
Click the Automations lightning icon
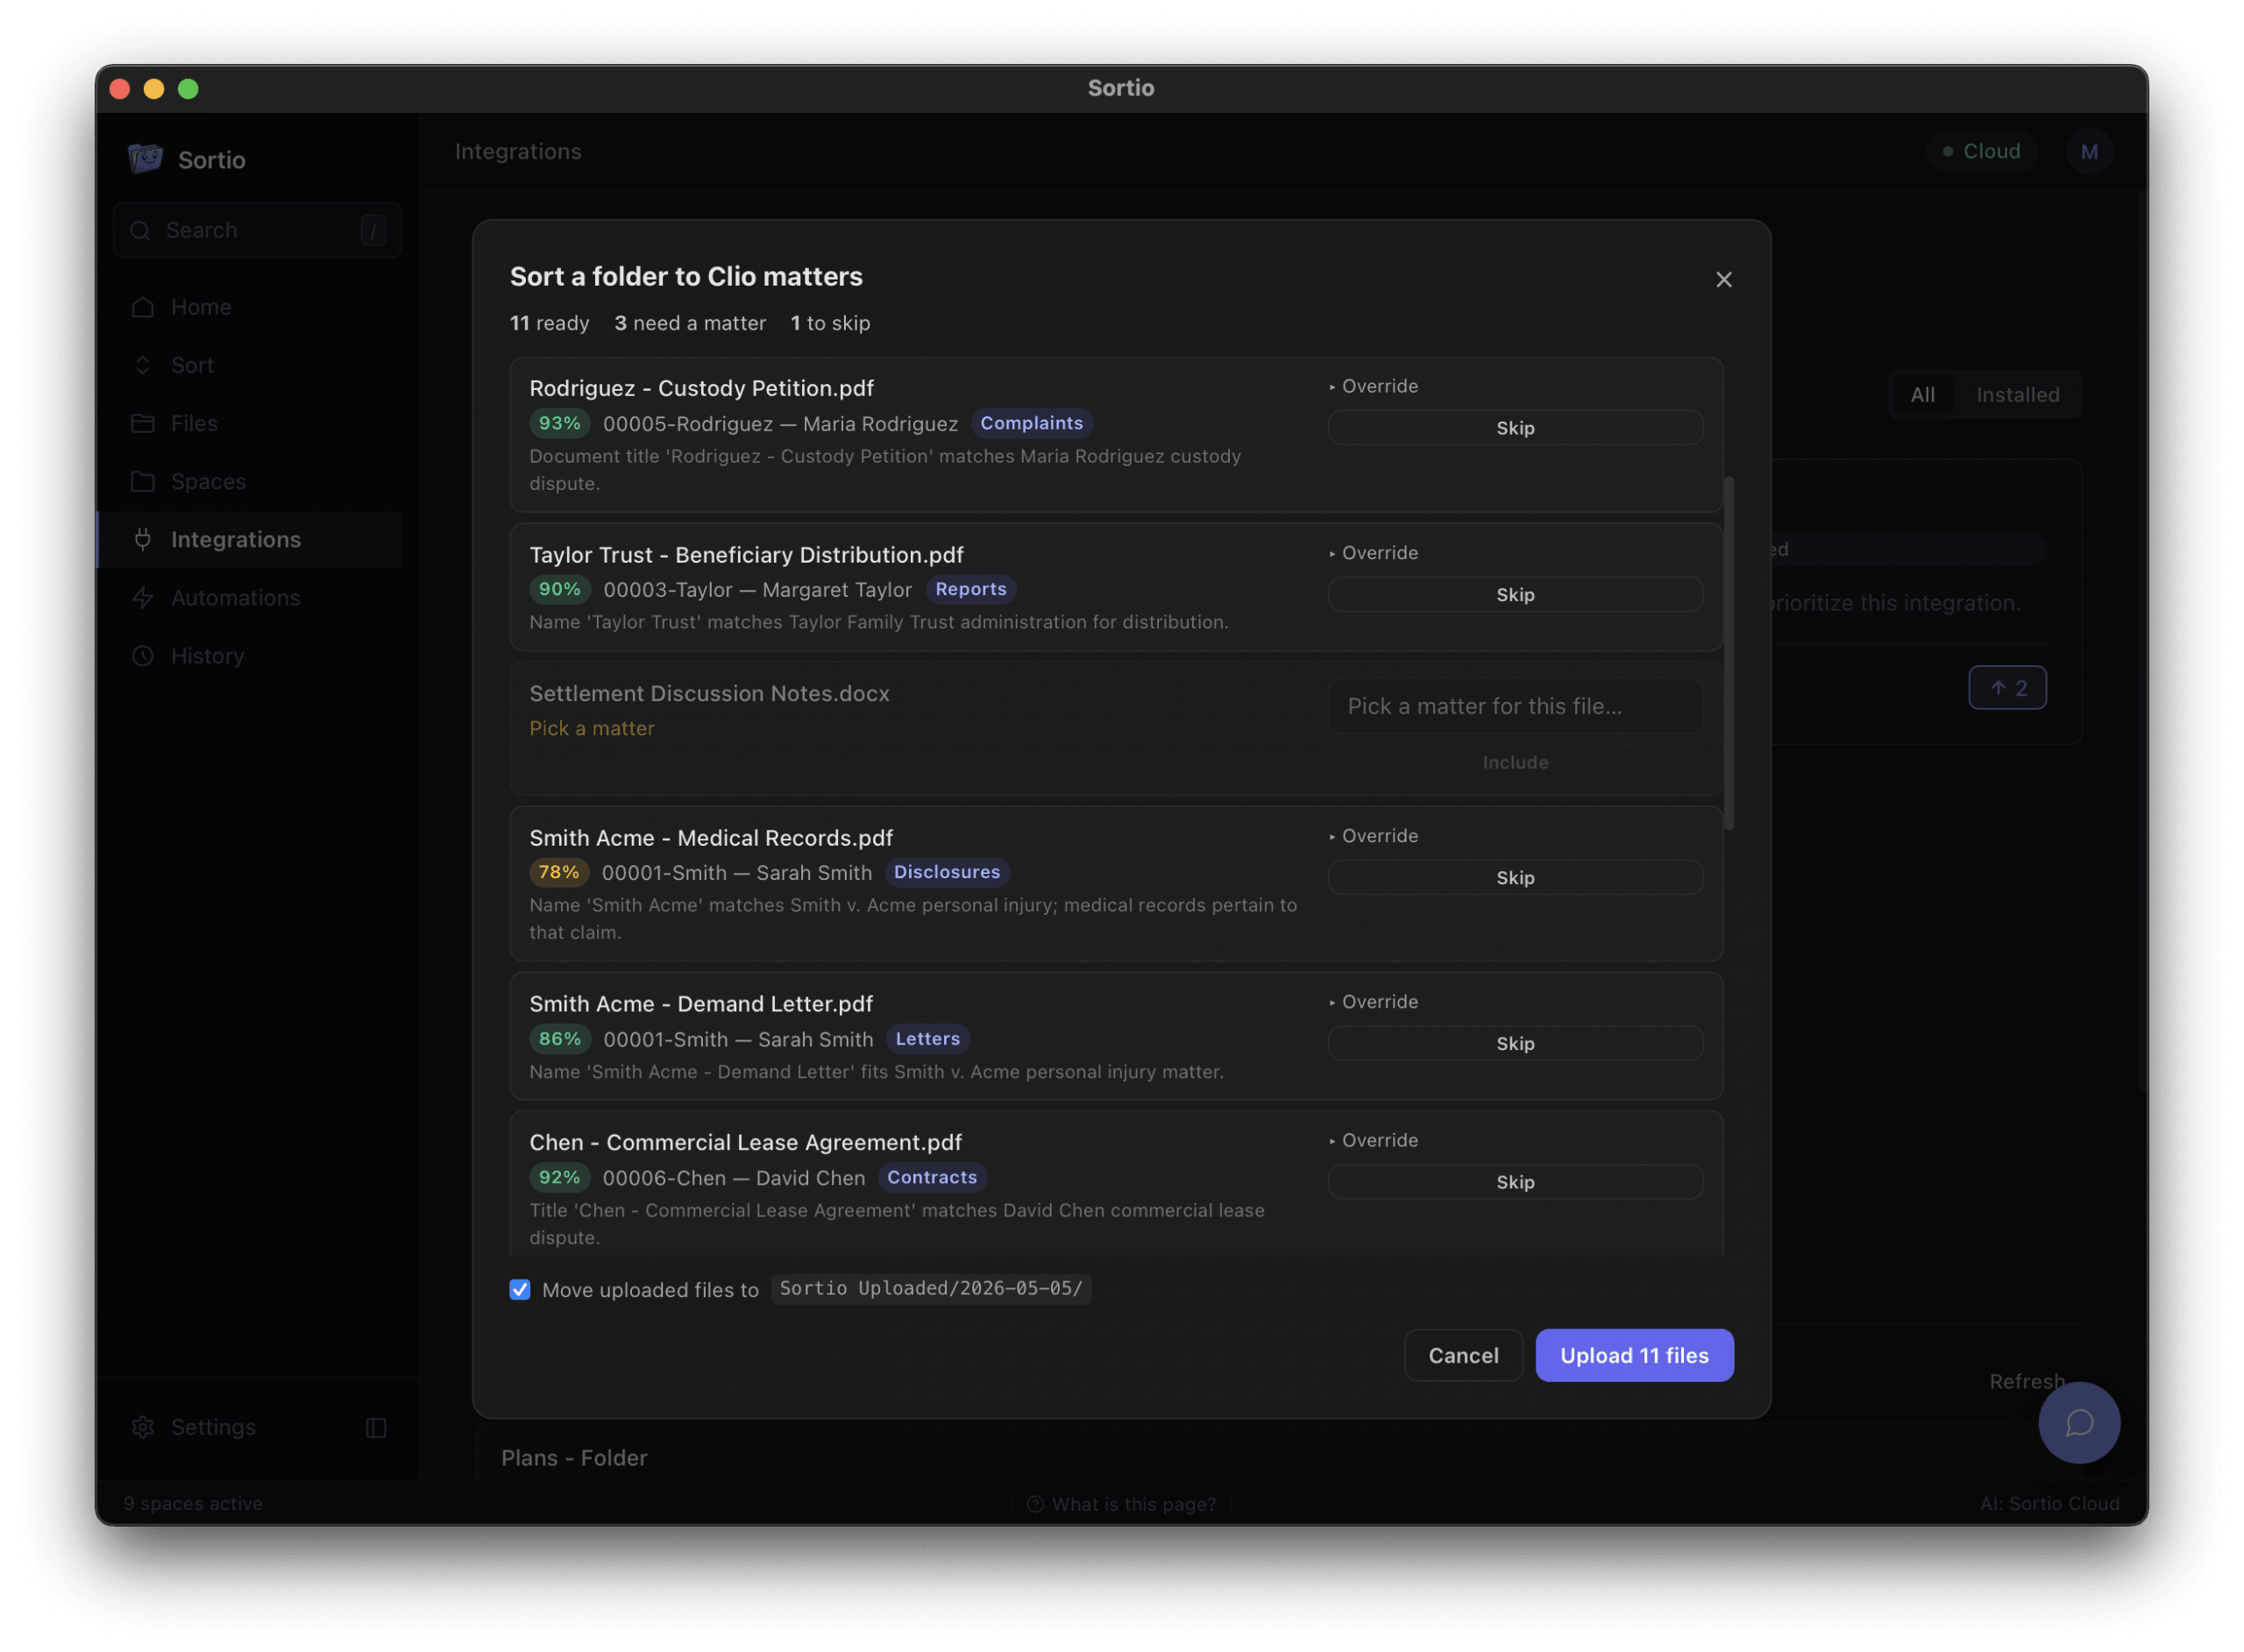pyautogui.click(x=143, y=597)
